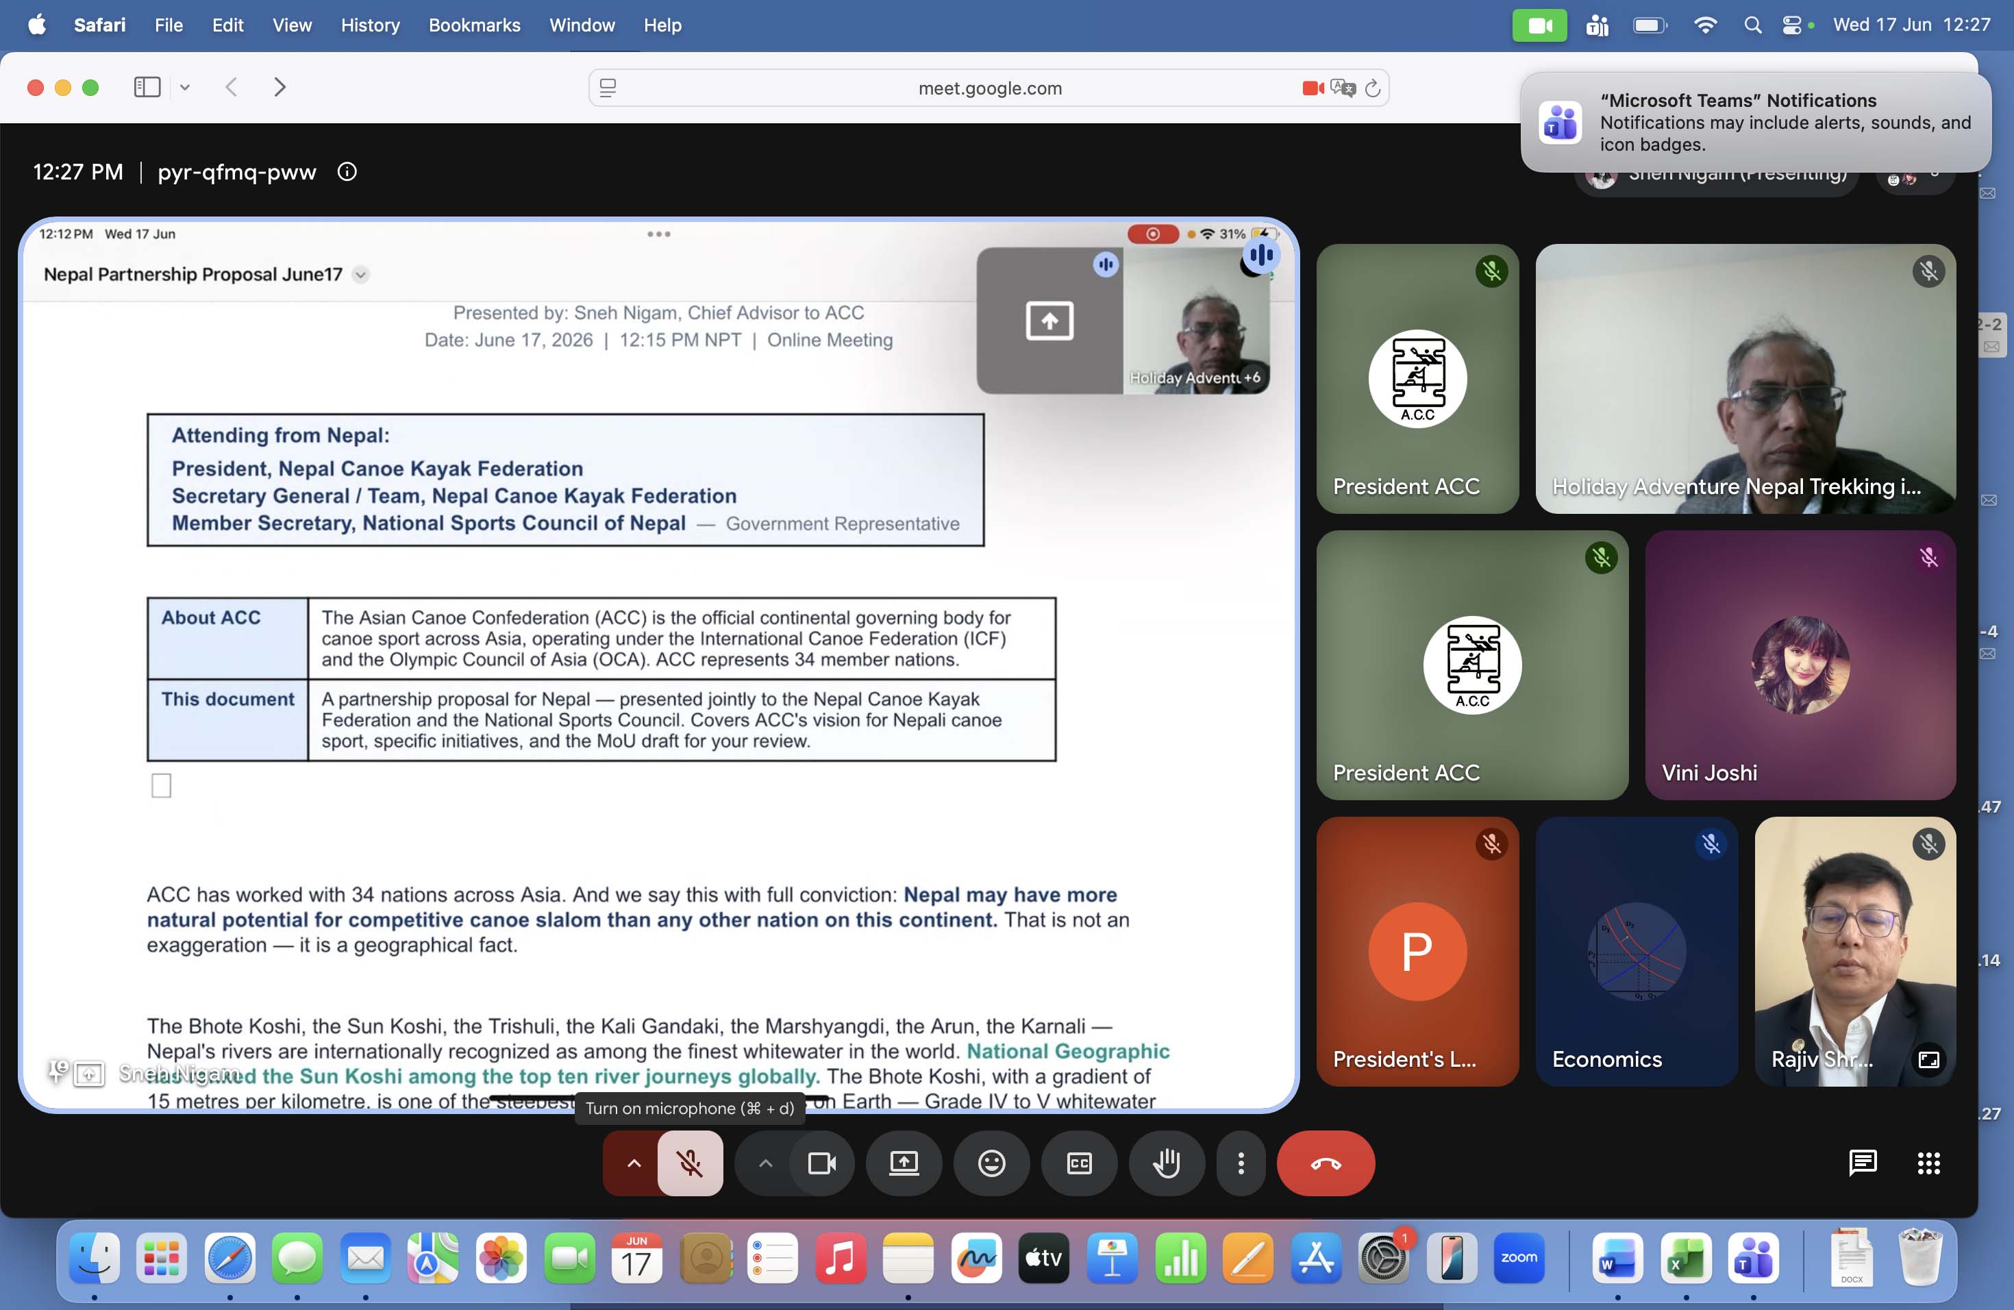Click the three-dot handle atop shared screen

658,234
